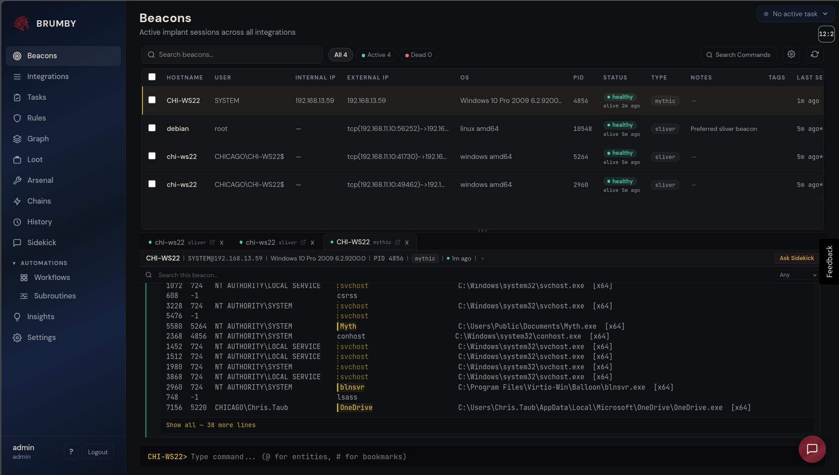839x475 pixels.
Task: Refresh the beacons list
Action: pyautogui.click(x=815, y=54)
